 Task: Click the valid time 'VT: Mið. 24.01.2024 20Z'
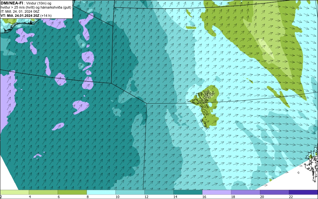click(x=20, y=16)
